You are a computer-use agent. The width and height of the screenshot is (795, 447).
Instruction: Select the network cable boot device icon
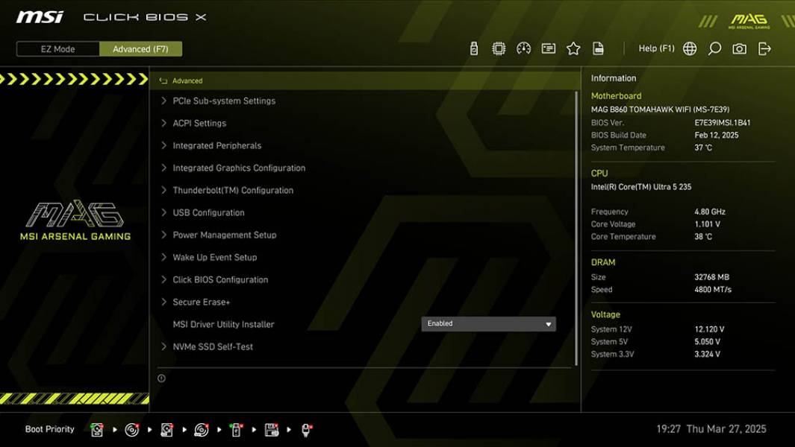[x=306, y=430]
